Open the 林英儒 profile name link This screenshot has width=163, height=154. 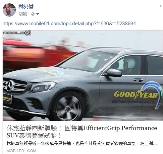[26, 7]
